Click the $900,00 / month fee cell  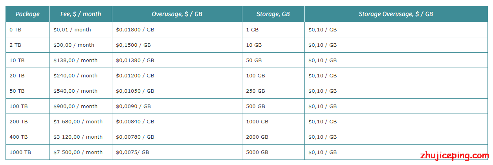[81, 106]
